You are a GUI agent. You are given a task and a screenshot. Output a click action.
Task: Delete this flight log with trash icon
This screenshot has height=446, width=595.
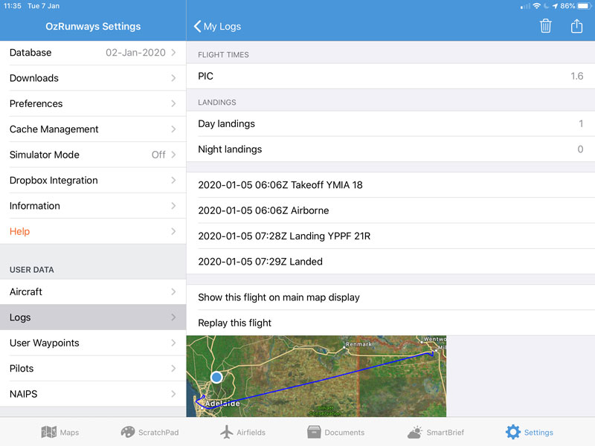[x=545, y=26]
